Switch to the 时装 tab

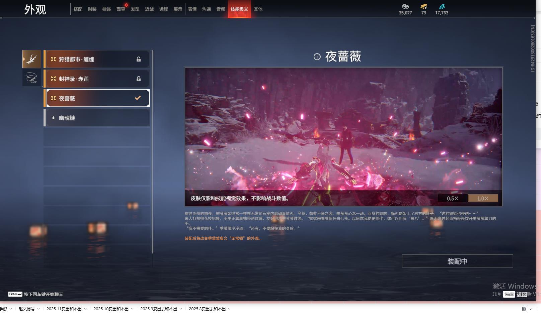point(92,9)
